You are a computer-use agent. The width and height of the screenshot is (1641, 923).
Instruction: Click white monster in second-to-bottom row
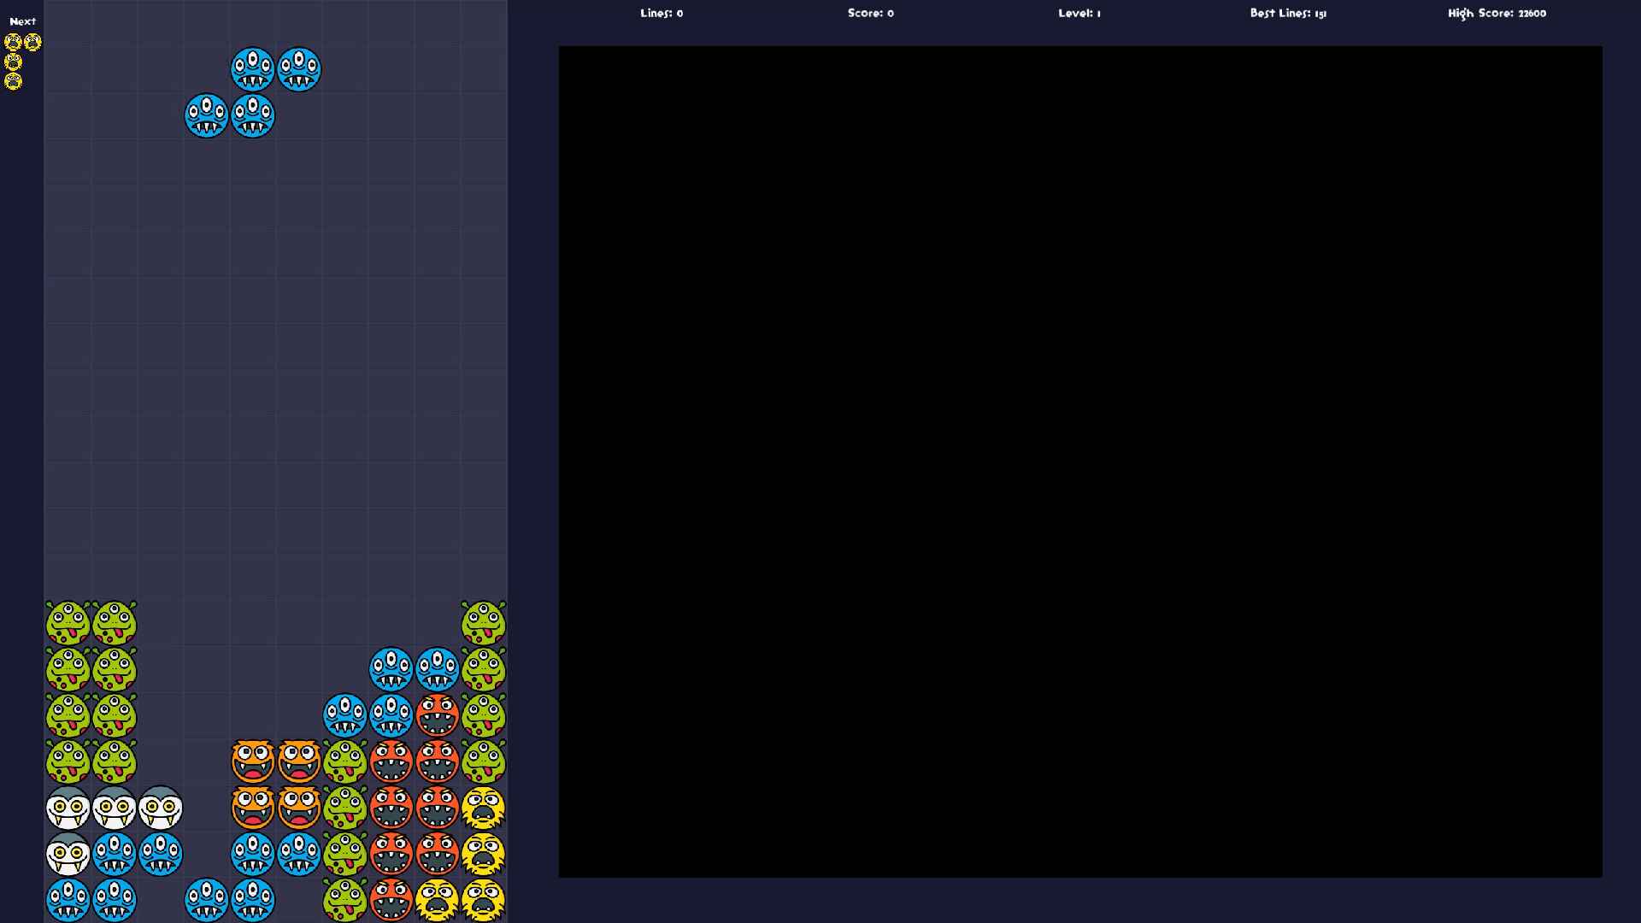coord(68,853)
